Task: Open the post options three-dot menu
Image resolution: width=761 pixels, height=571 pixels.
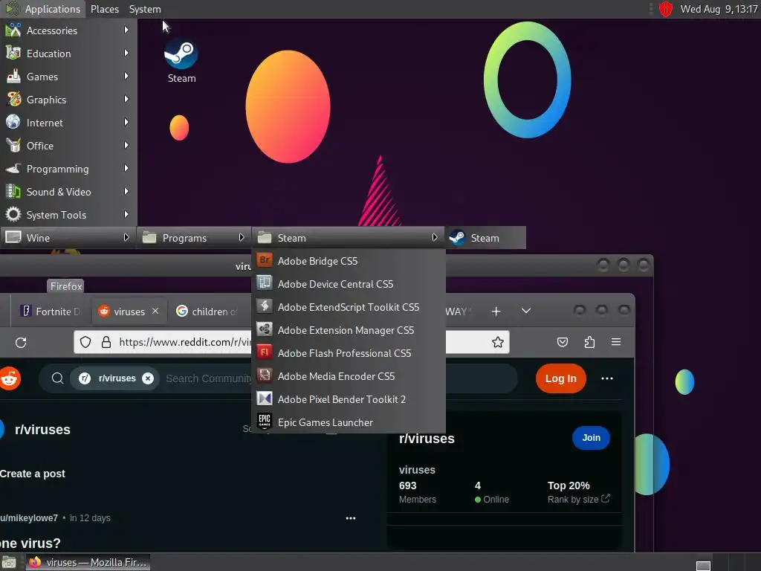Action: [351, 518]
